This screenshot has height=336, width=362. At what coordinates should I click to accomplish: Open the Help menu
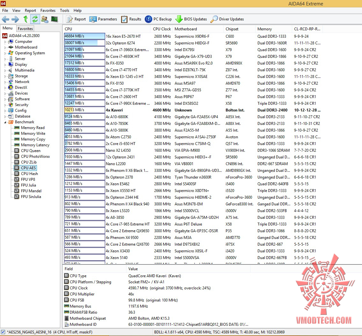point(77,11)
